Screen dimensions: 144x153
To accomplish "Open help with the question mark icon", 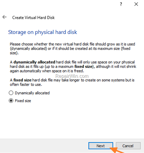I will click(x=121, y=4).
